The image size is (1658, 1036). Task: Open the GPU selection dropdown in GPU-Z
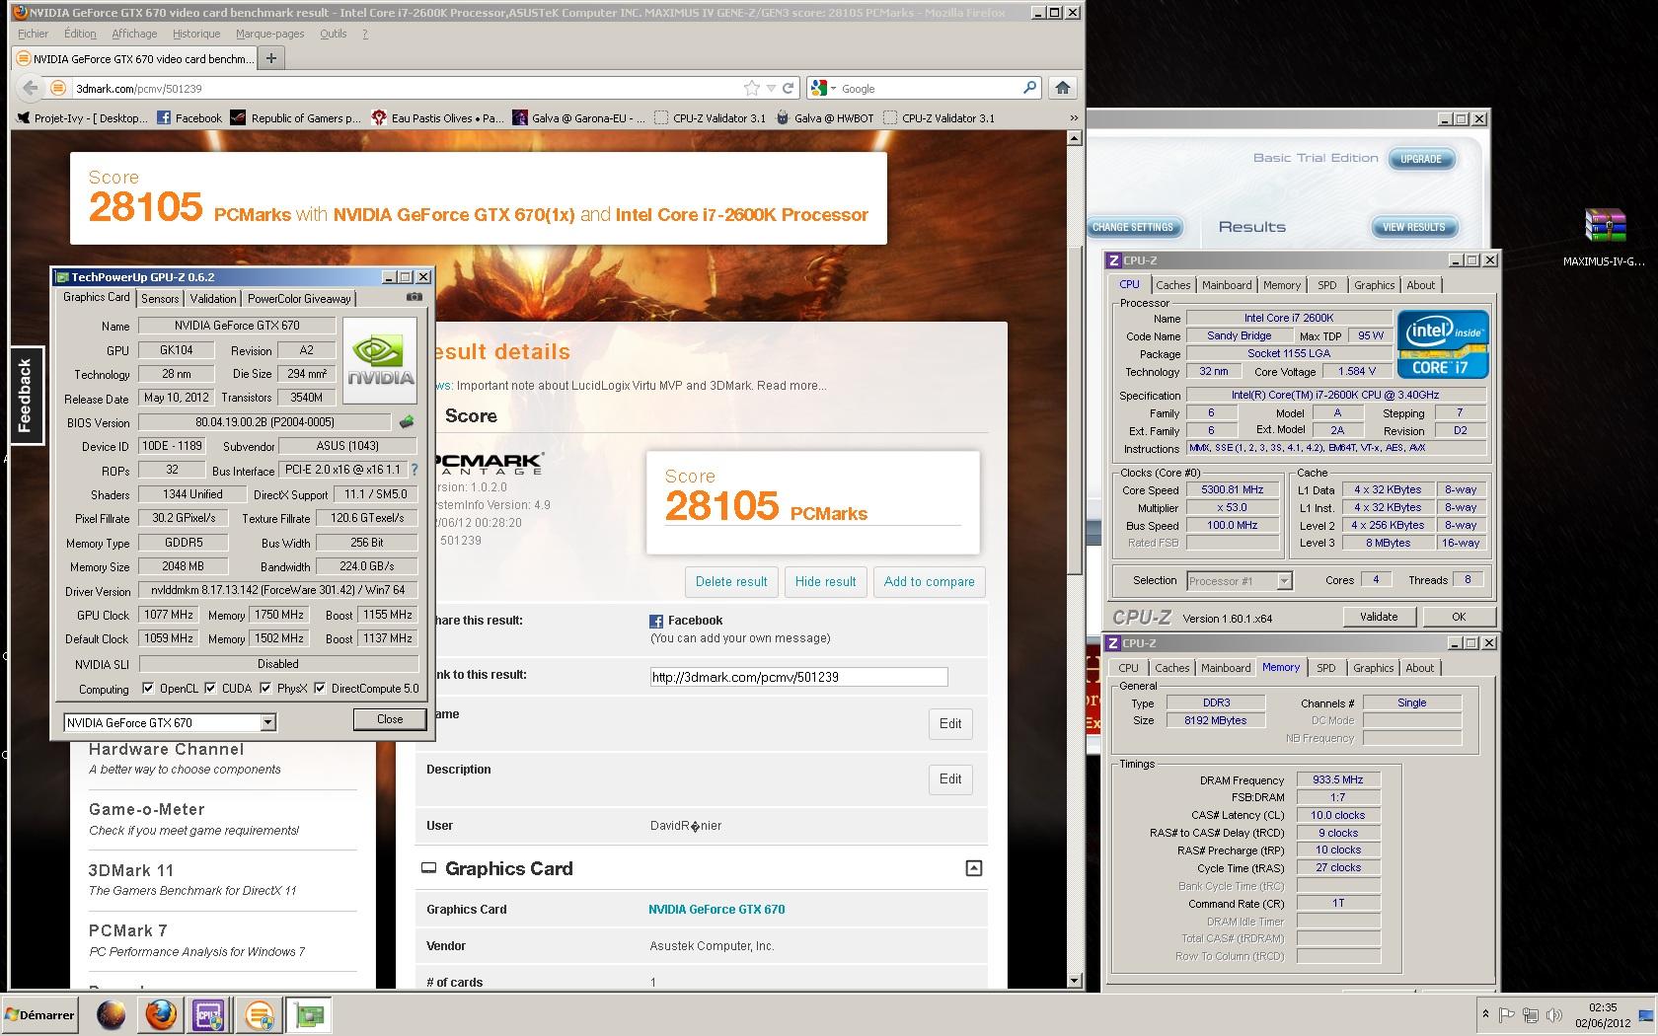(x=267, y=723)
